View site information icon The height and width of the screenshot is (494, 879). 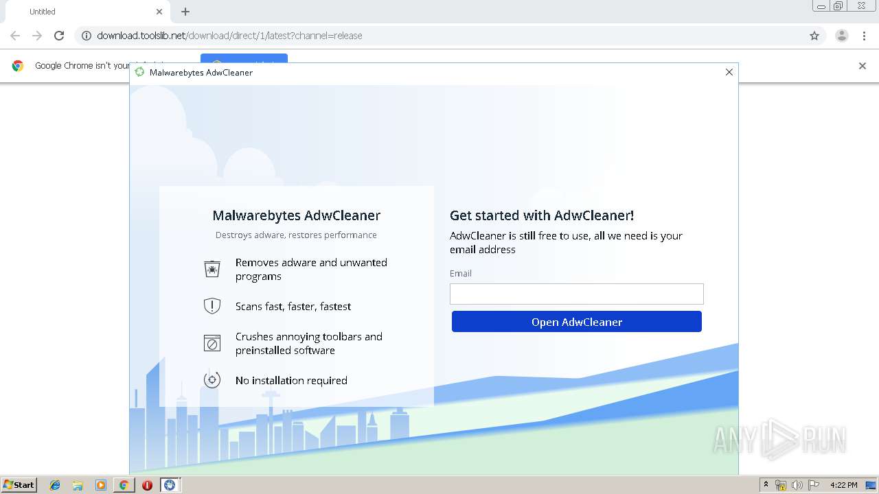pyautogui.click(x=87, y=36)
